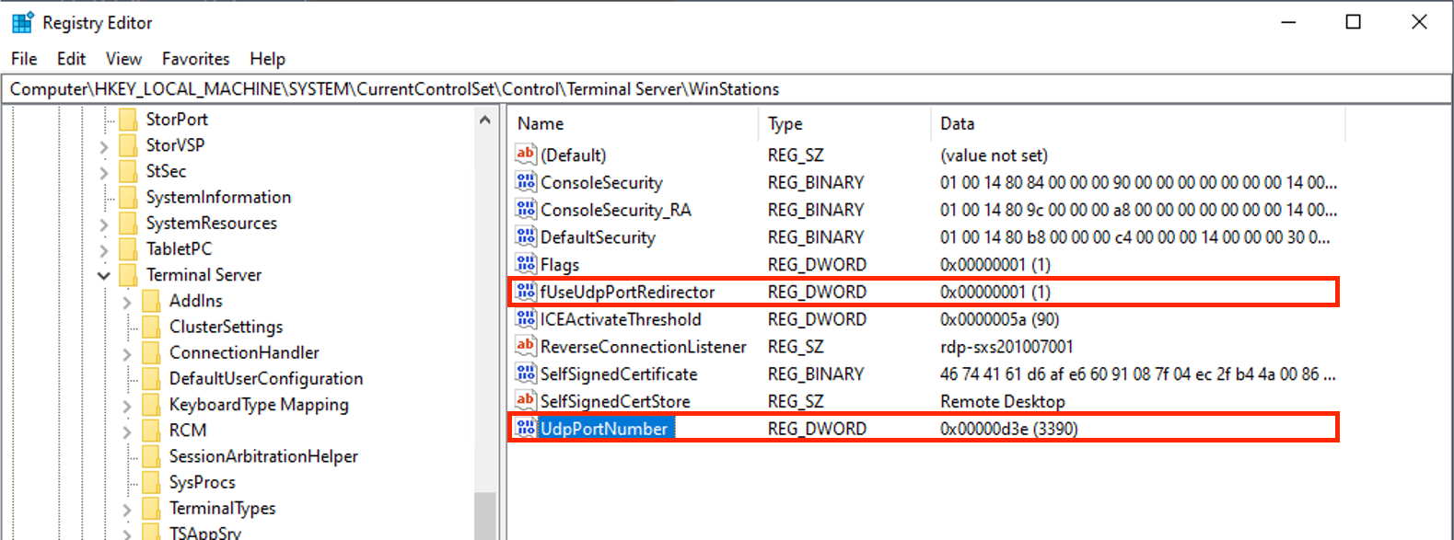Viewport: 1454px width, 540px height.
Task: Select the ClusterSettings key in tree
Action: point(226,327)
